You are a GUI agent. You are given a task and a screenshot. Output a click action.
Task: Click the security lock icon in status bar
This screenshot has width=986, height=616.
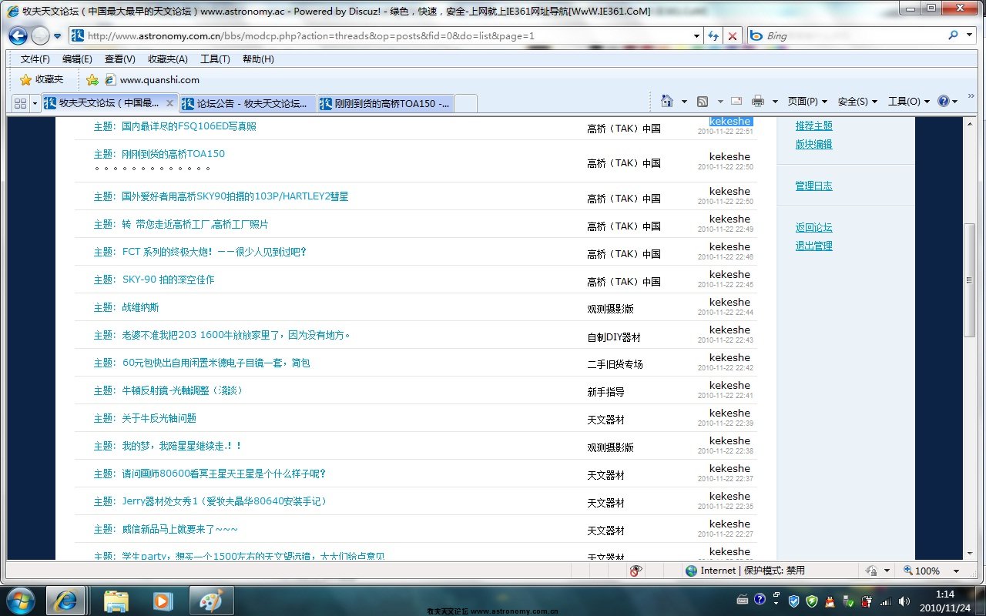click(871, 571)
